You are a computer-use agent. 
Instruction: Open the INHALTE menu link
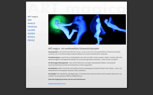[31, 23]
